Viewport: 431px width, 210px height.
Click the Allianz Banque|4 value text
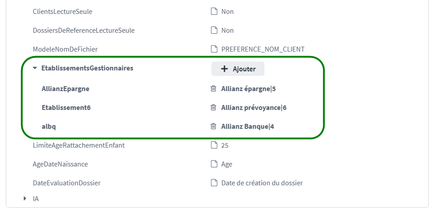click(x=247, y=127)
